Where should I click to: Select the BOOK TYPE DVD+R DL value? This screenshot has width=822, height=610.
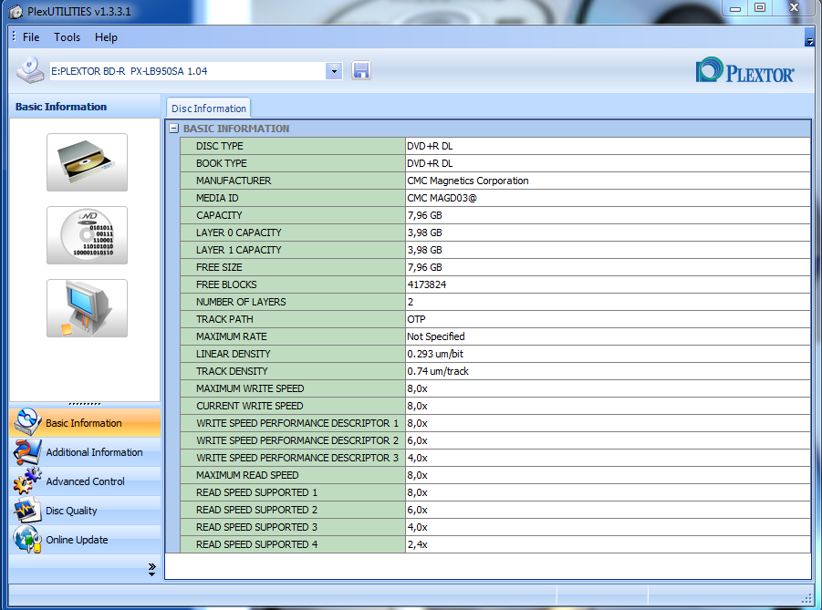[430, 163]
